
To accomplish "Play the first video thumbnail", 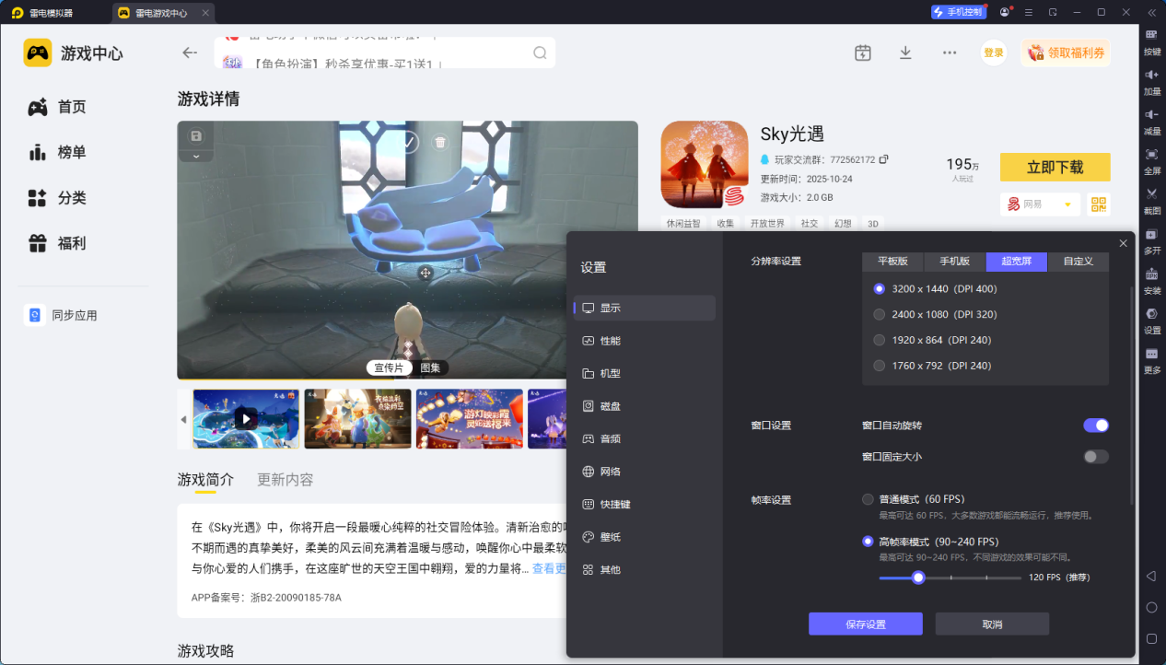I will (245, 418).
